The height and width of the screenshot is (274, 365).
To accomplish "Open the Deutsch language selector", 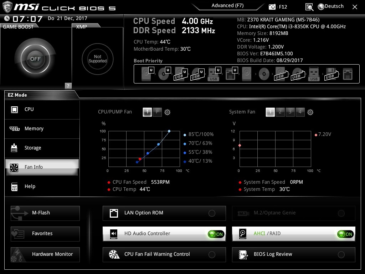I will 334,6.
